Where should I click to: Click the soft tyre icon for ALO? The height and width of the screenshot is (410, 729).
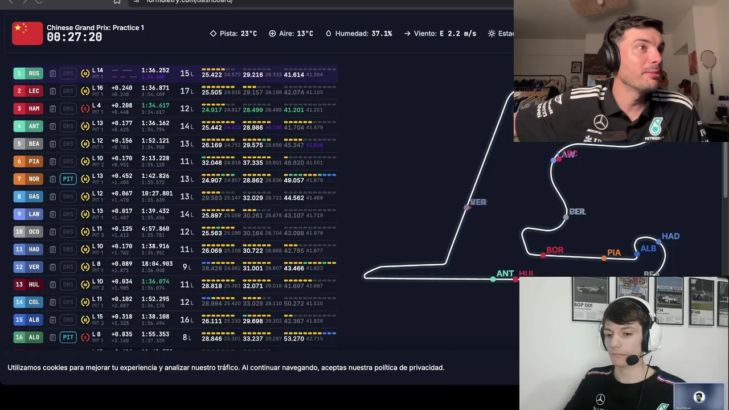(x=85, y=337)
